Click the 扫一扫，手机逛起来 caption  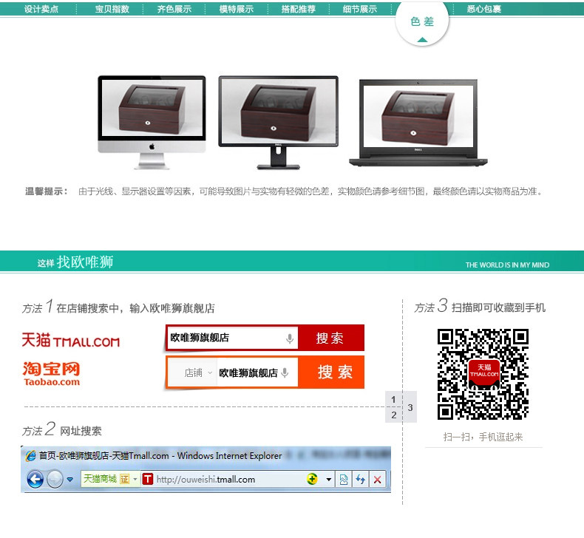pyautogui.click(x=483, y=437)
